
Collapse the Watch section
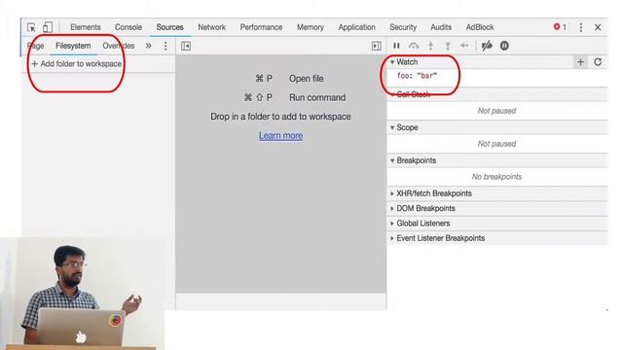pyautogui.click(x=405, y=62)
